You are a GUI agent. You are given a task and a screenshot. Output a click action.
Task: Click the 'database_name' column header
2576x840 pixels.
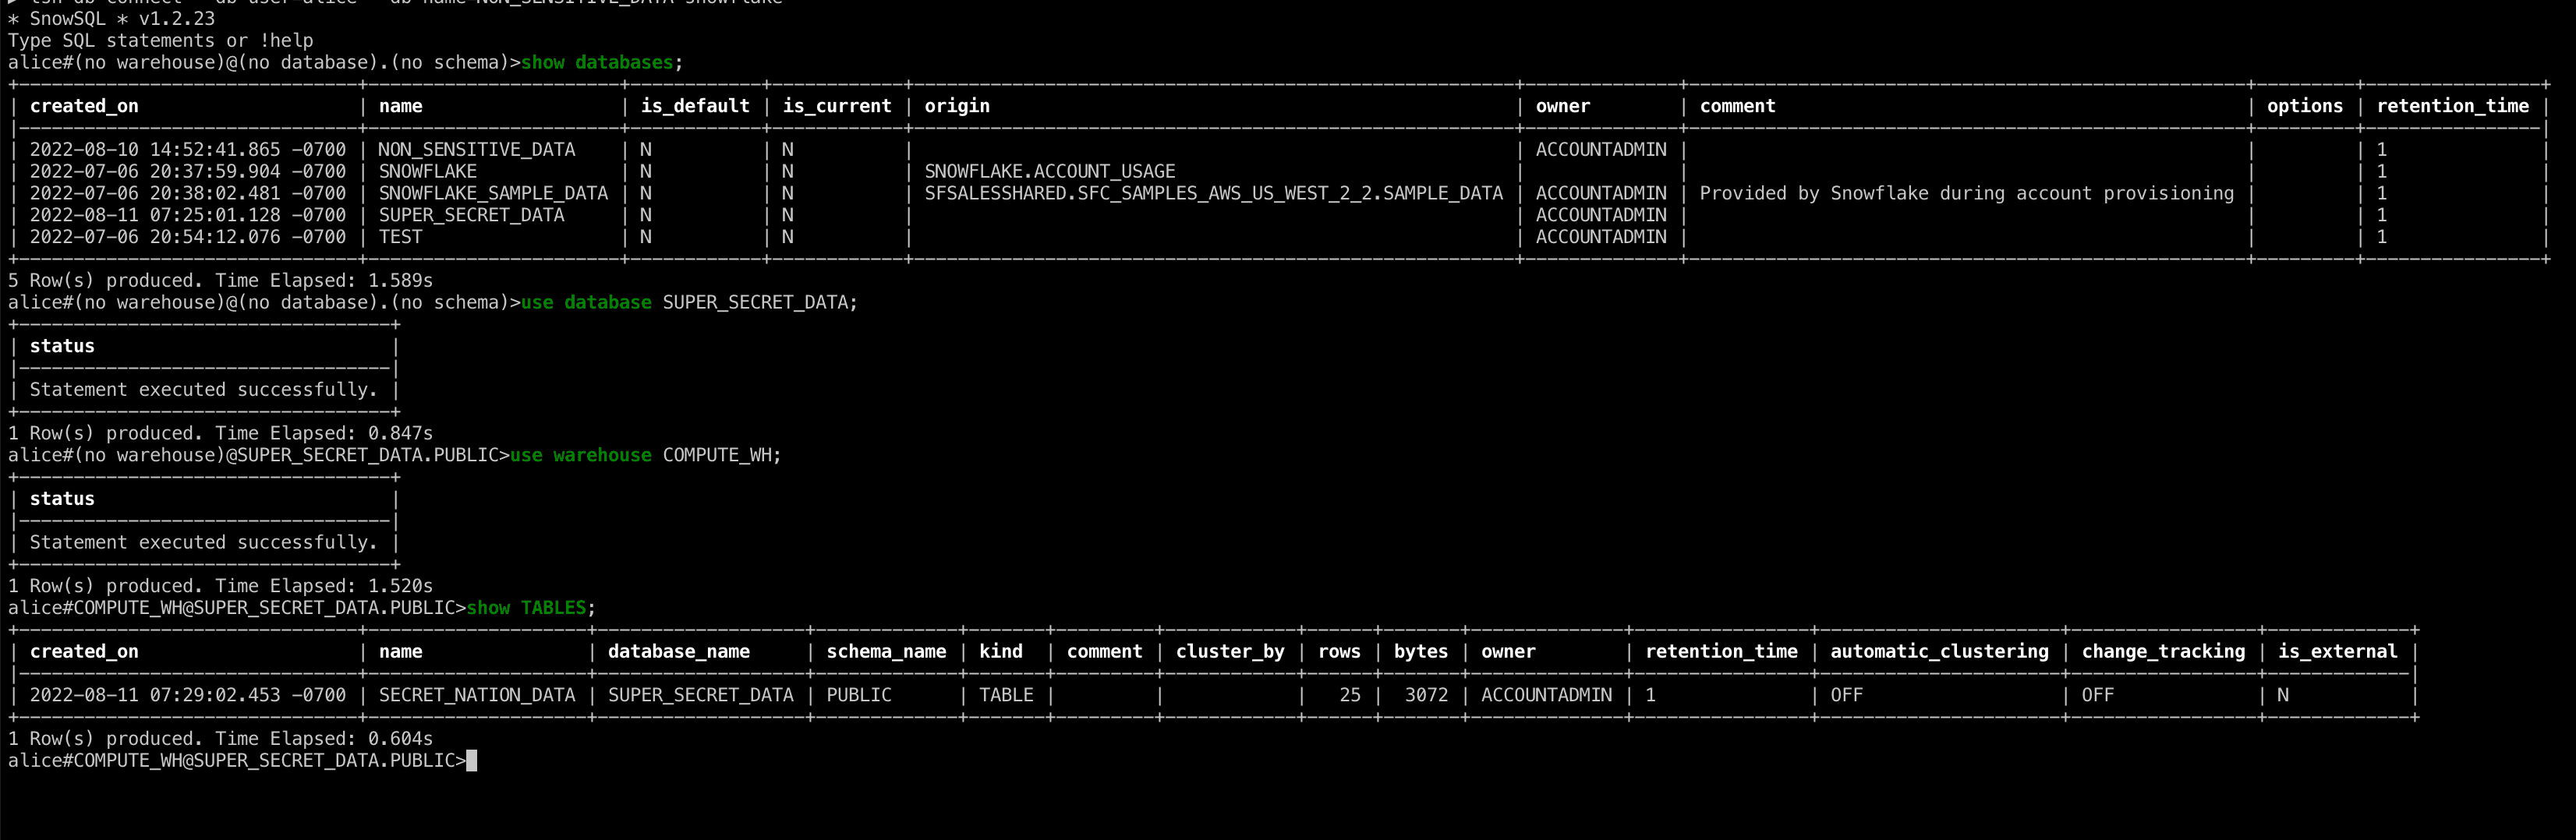(x=678, y=652)
